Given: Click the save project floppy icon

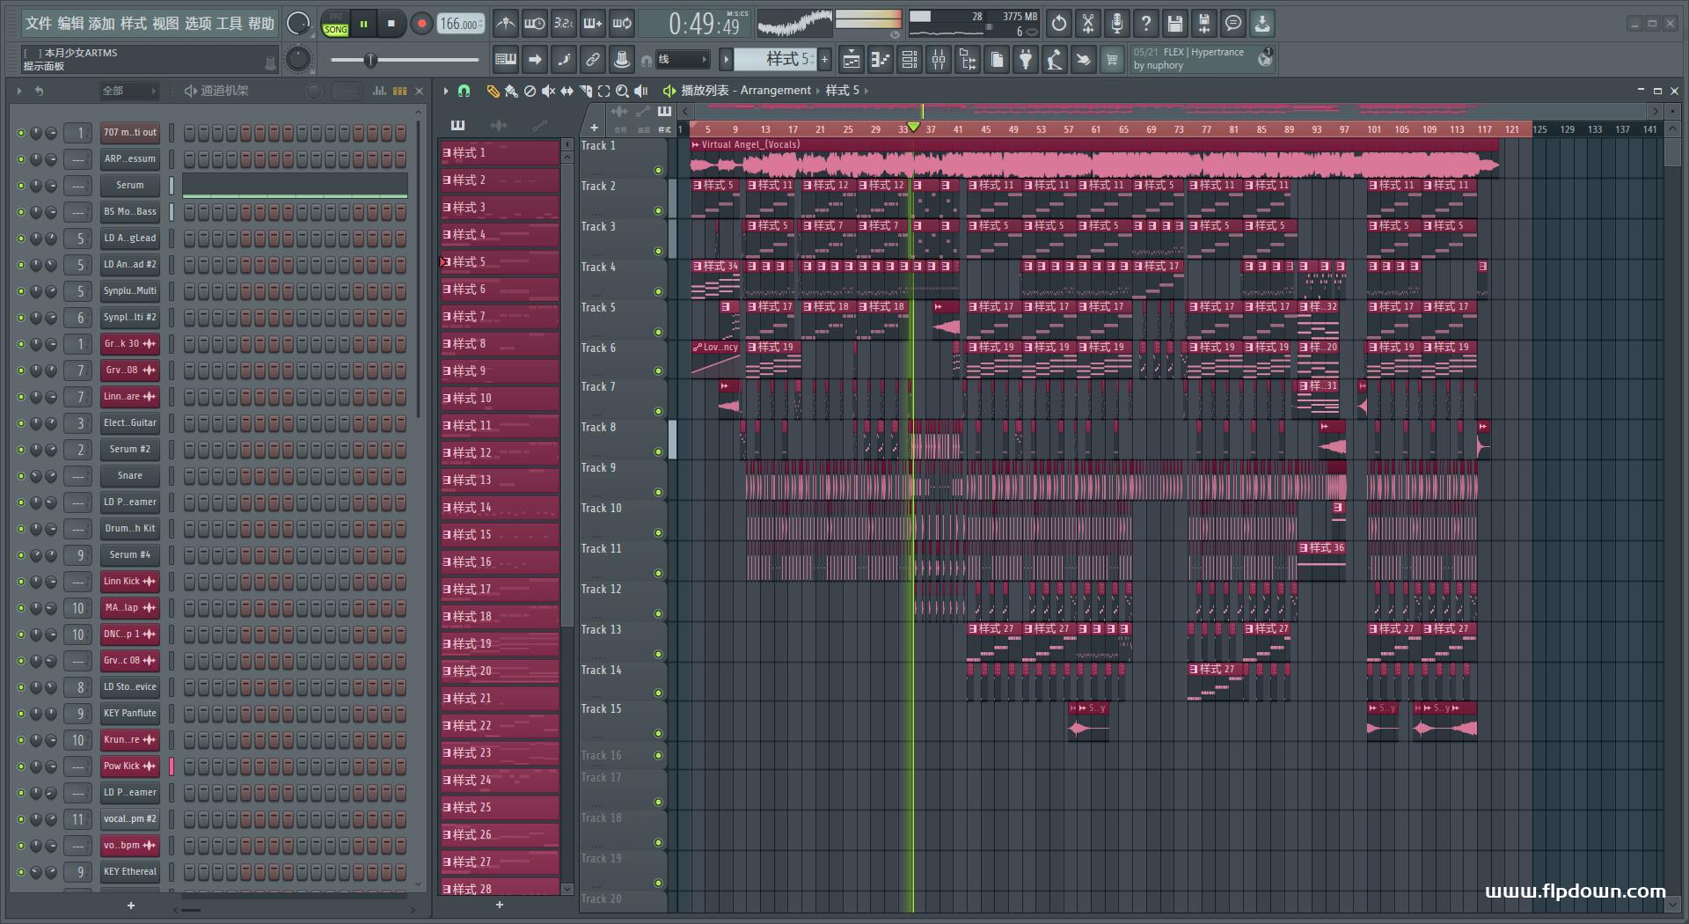Looking at the screenshot, I should [1175, 24].
